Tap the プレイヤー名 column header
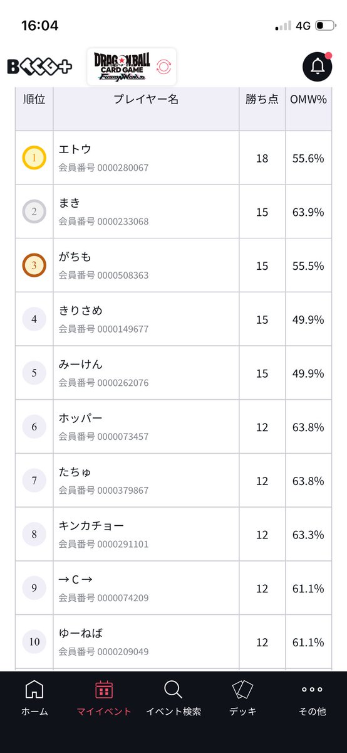The width and height of the screenshot is (347, 753). pos(146,99)
